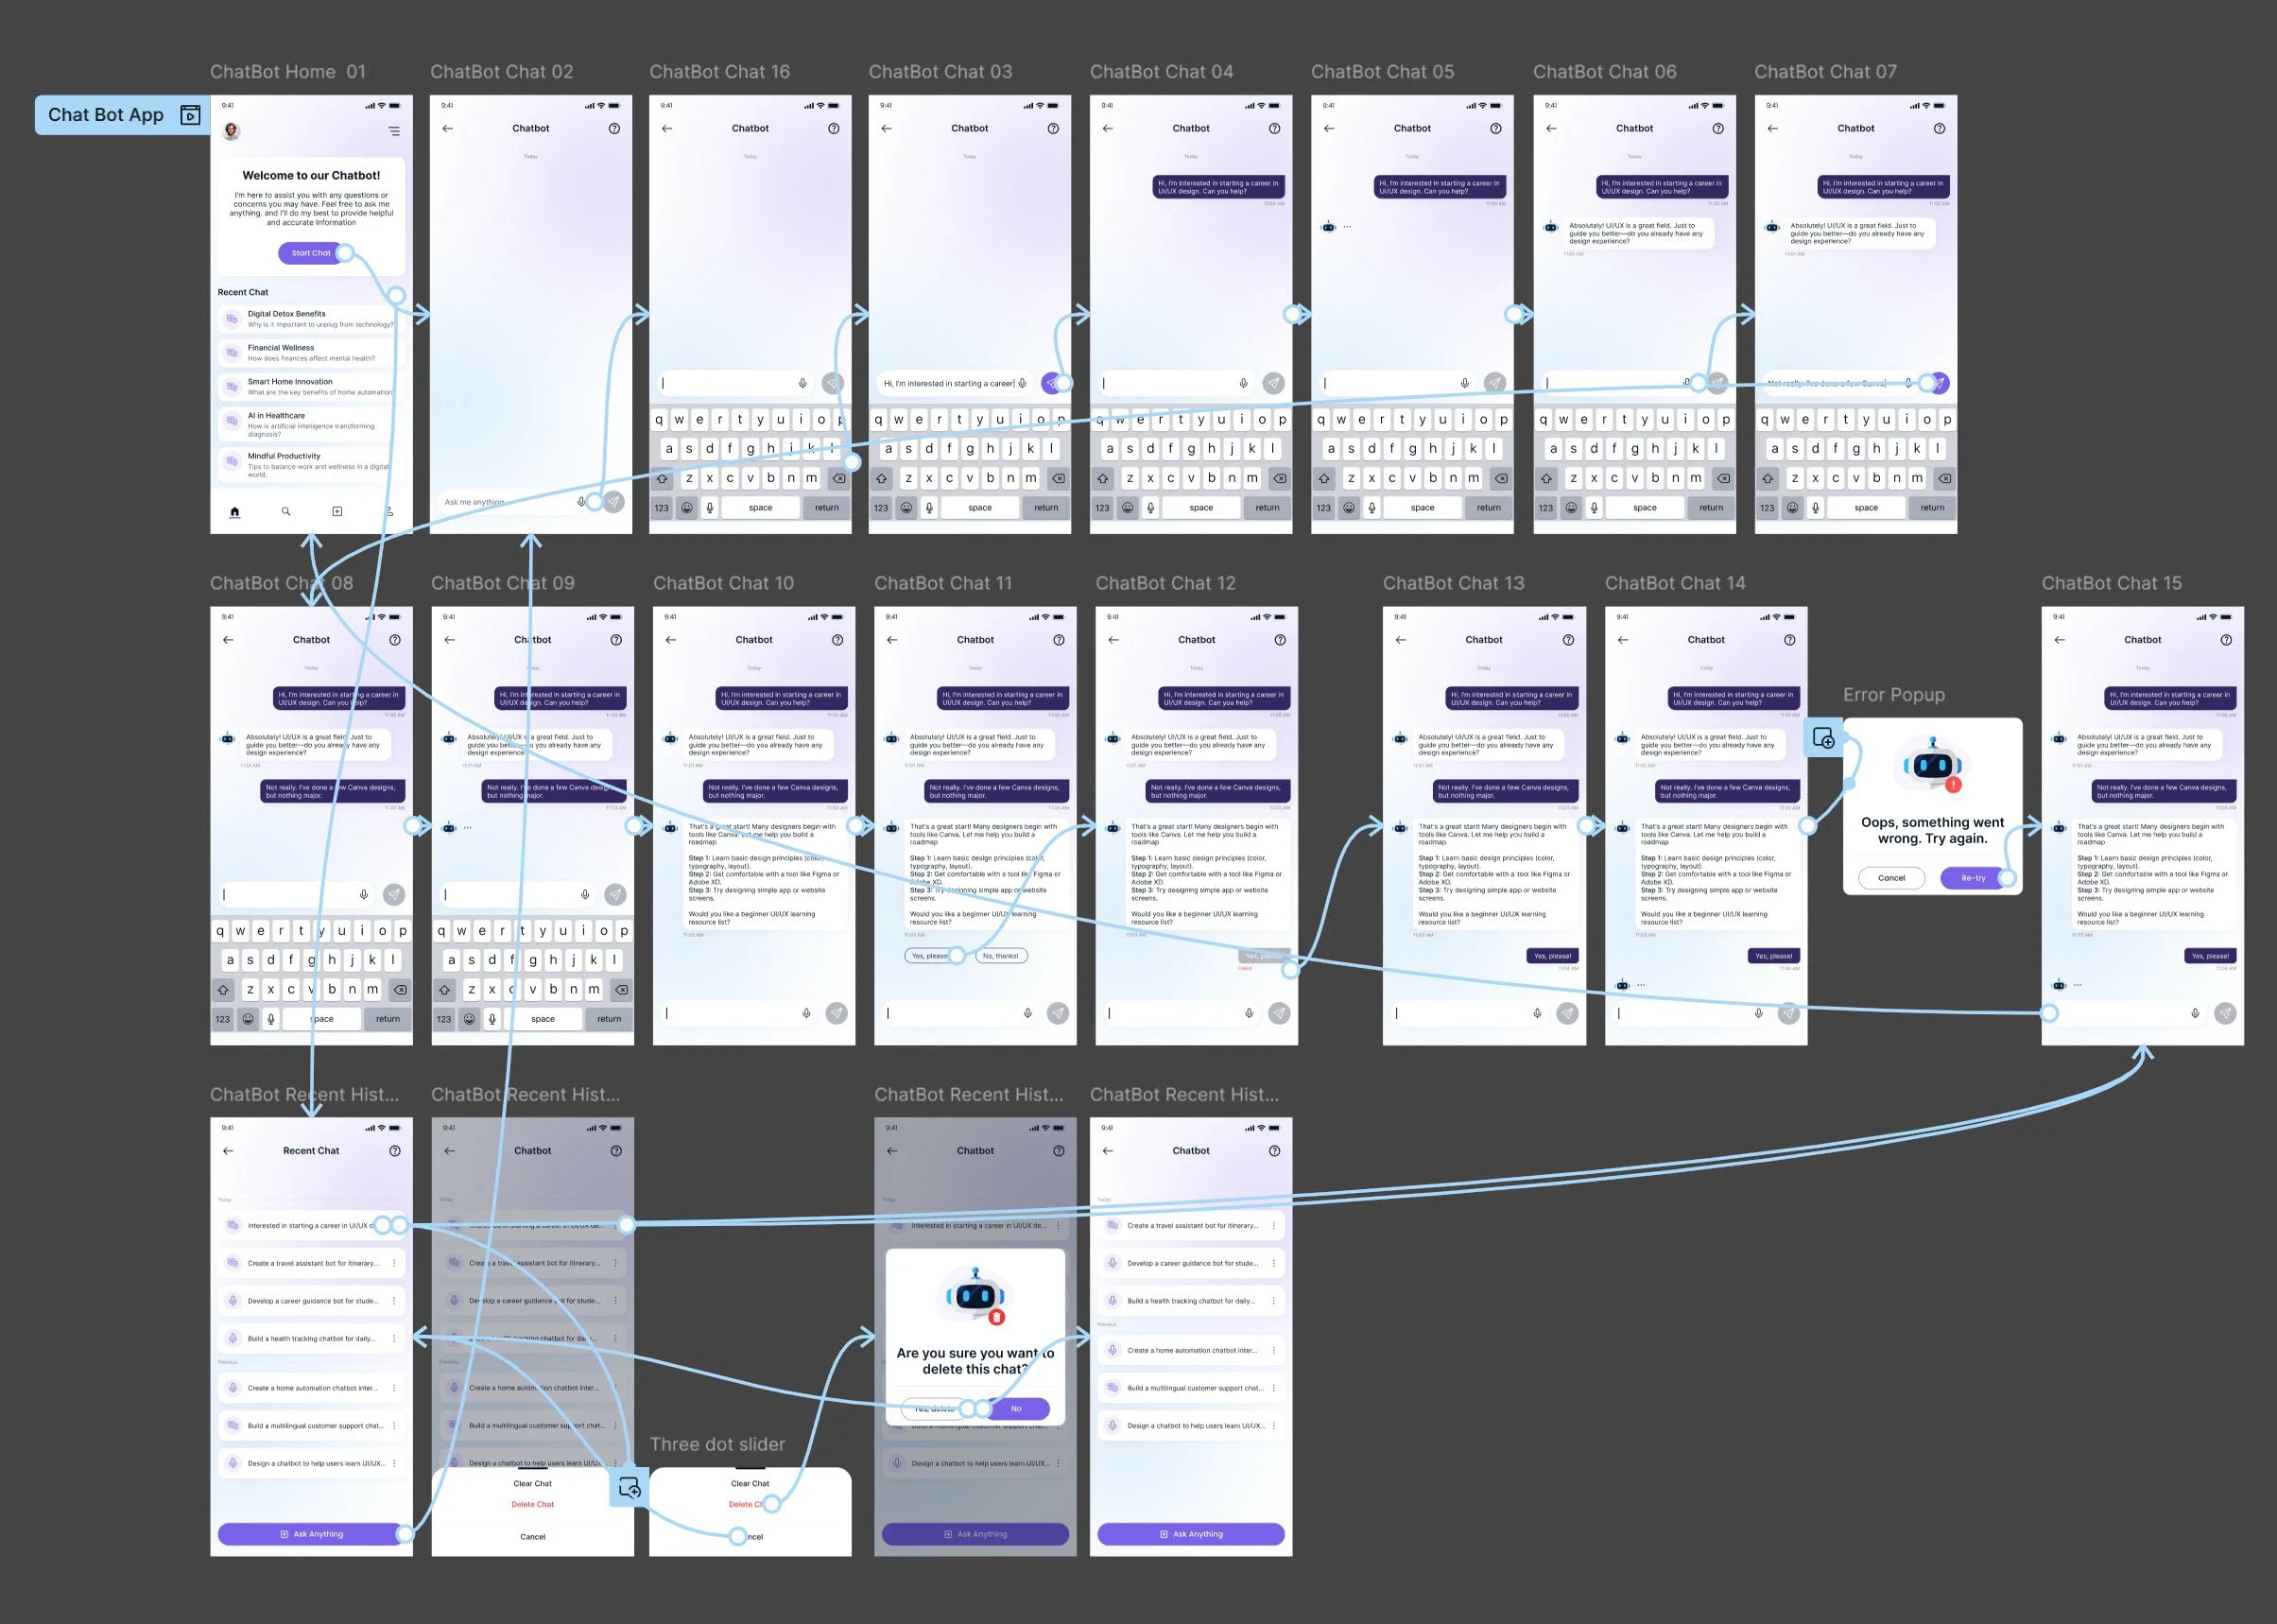Open three-dot menu for 'Design a chatbot' in Recent Chat
2277x1624 pixels.
[394, 1463]
